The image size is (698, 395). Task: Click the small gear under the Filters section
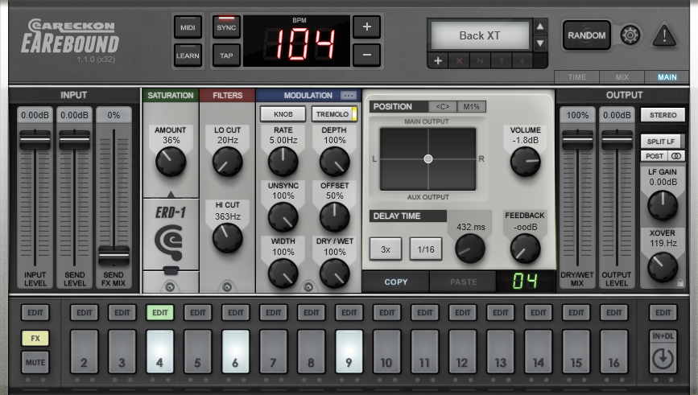(227, 286)
